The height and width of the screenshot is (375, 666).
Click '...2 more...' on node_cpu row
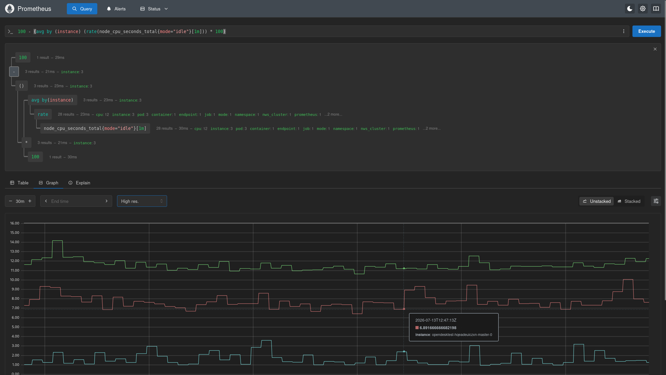tap(432, 128)
